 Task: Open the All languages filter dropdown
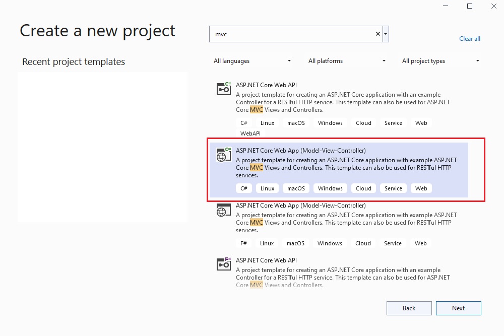tap(253, 61)
